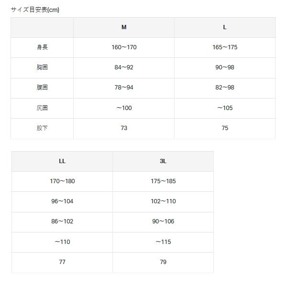
Task: Click the 尻囲 row label
Action: point(42,108)
